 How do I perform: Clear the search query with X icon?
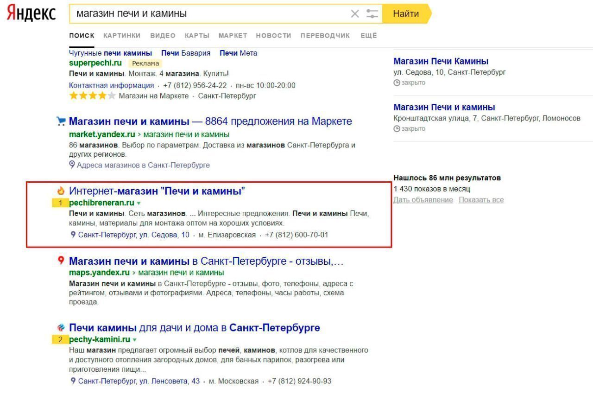[355, 14]
